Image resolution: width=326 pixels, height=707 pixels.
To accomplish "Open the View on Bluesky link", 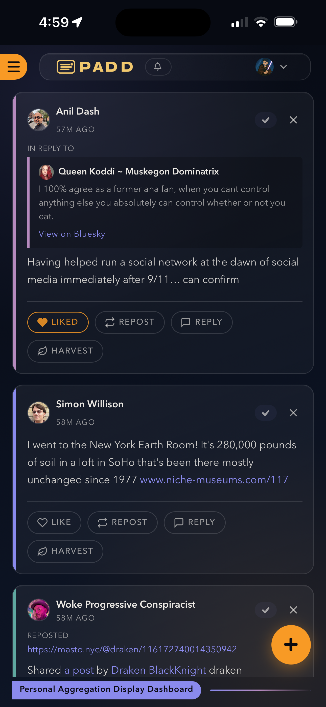I will [x=72, y=234].
